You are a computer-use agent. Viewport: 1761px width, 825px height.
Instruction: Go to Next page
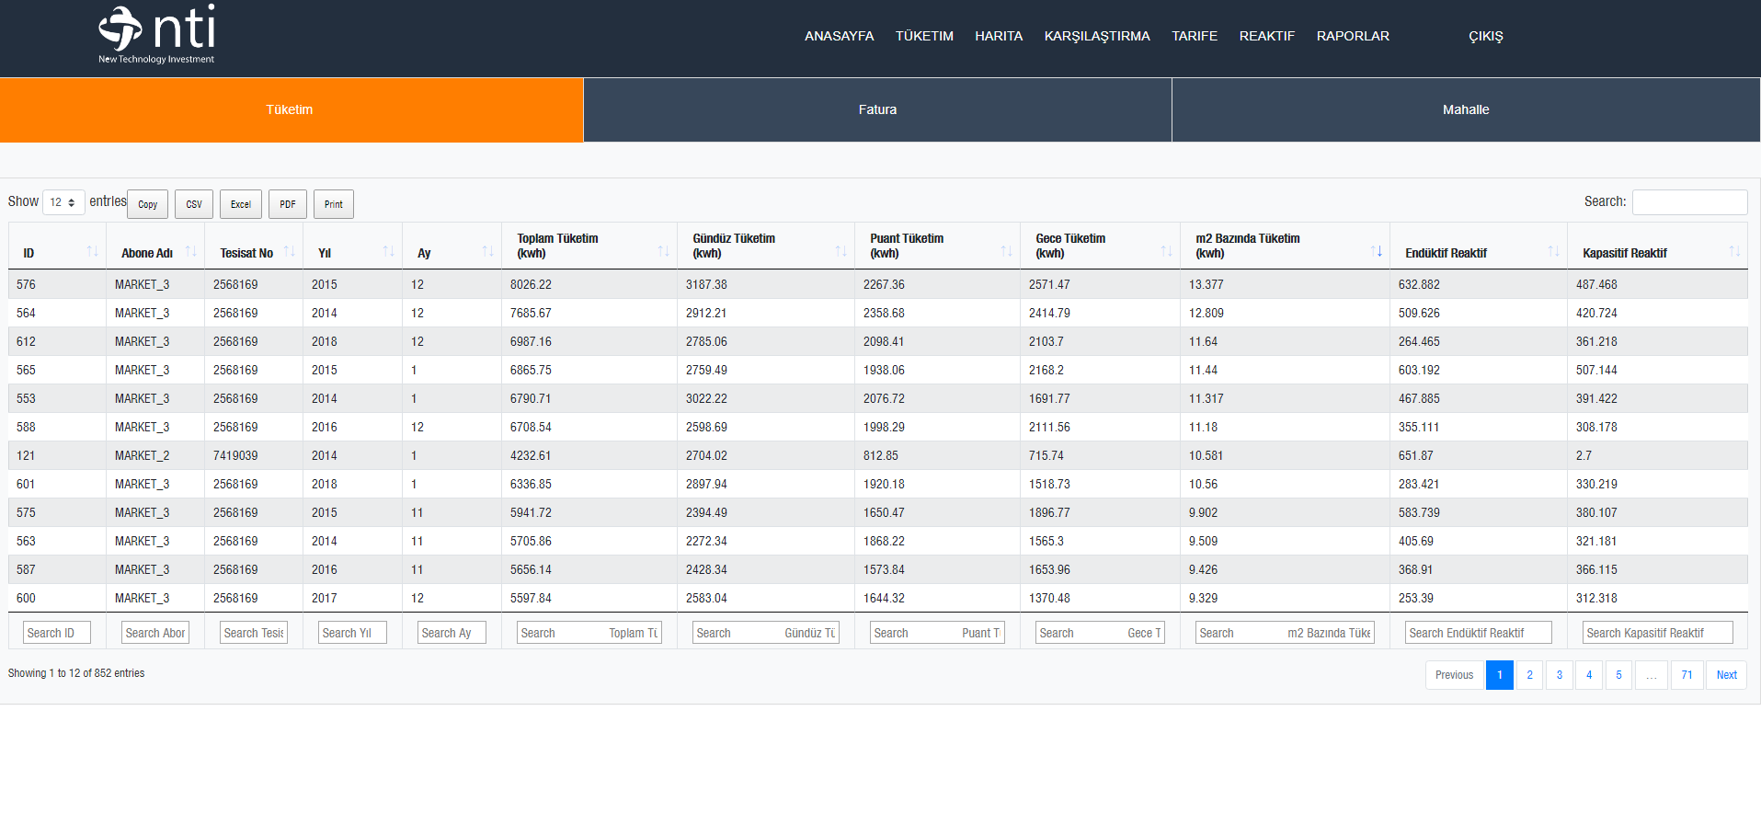click(1726, 675)
